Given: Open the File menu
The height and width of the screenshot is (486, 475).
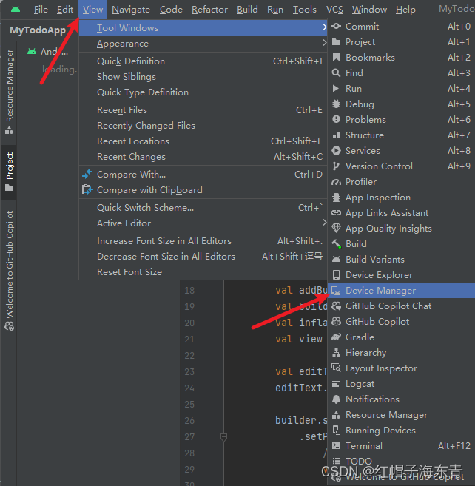Looking at the screenshot, I should point(41,10).
